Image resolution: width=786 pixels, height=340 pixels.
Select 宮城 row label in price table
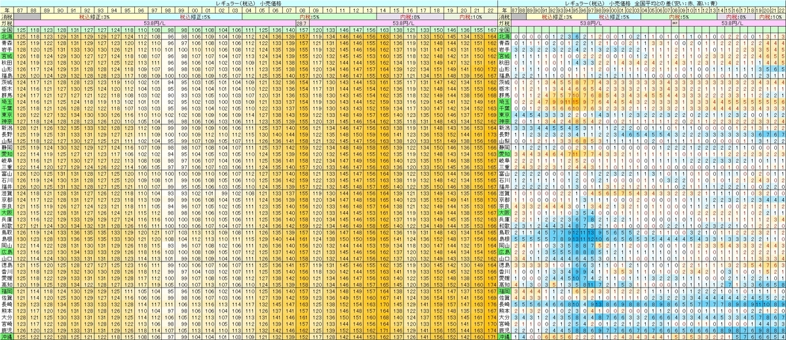click(7, 56)
